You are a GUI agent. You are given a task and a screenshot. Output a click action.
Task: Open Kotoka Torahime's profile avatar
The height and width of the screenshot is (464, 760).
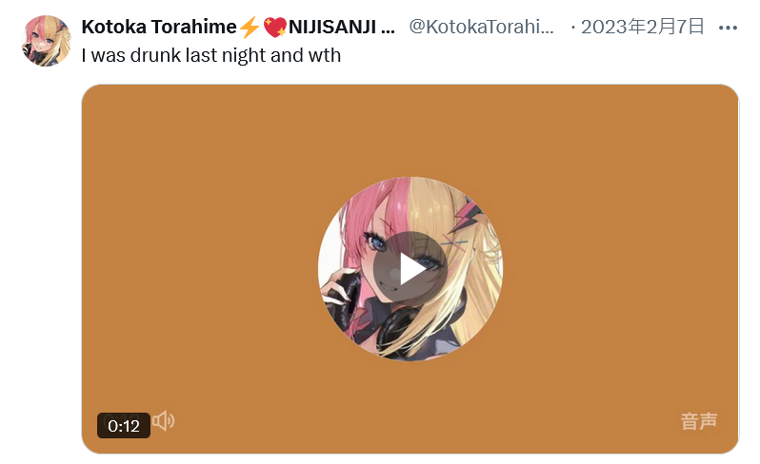pos(47,41)
